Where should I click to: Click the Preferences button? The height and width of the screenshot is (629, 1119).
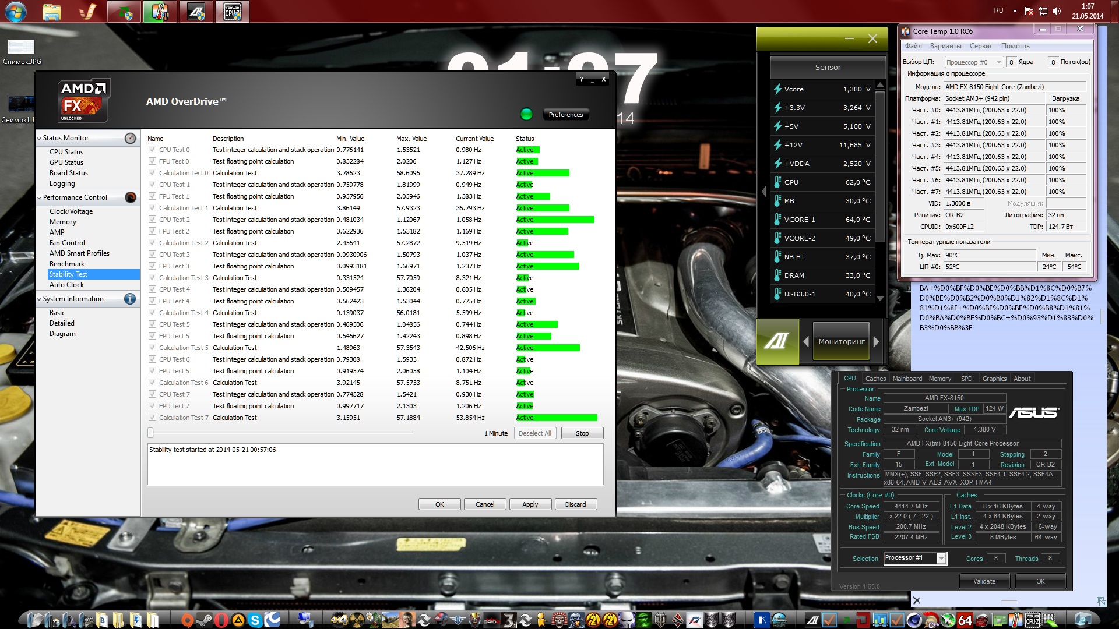tap(566, 115)
